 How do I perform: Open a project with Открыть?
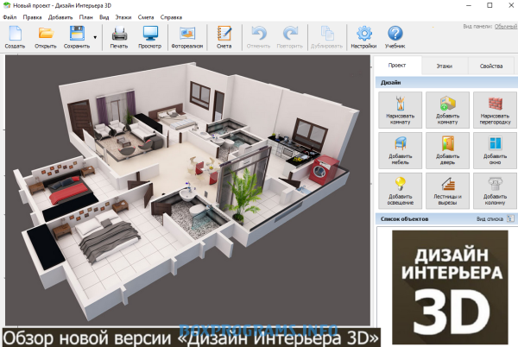(46, 37)
